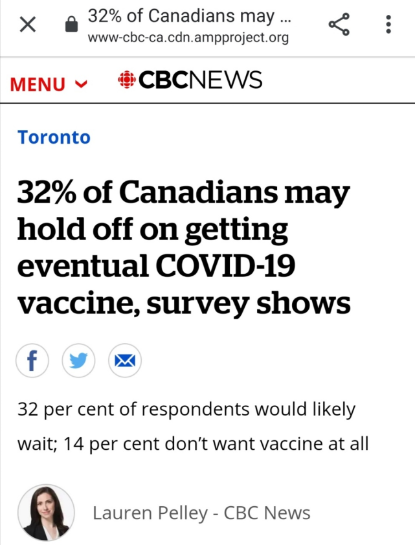The width and height of the screenshot is (415, 545).
Task: Open the three-dot overflow menu
Action: coord(388,25)
